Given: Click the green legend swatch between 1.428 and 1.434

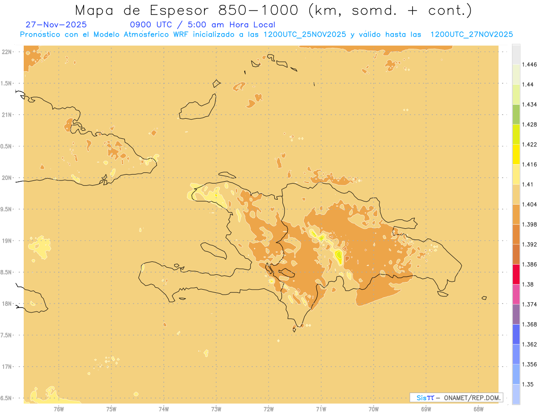Looking at the screenshot, I should (x=516, y=114).
